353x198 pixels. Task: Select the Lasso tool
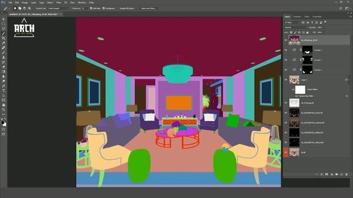point(3,29)
